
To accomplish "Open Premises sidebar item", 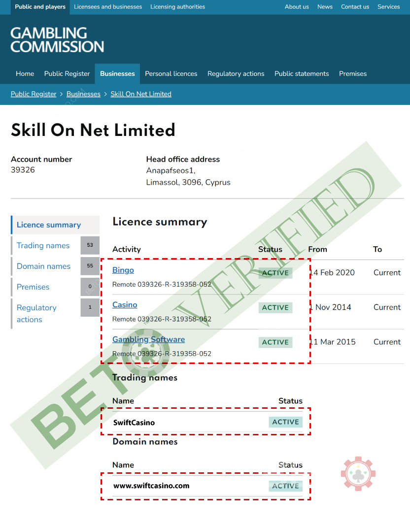I will (33, 287).
